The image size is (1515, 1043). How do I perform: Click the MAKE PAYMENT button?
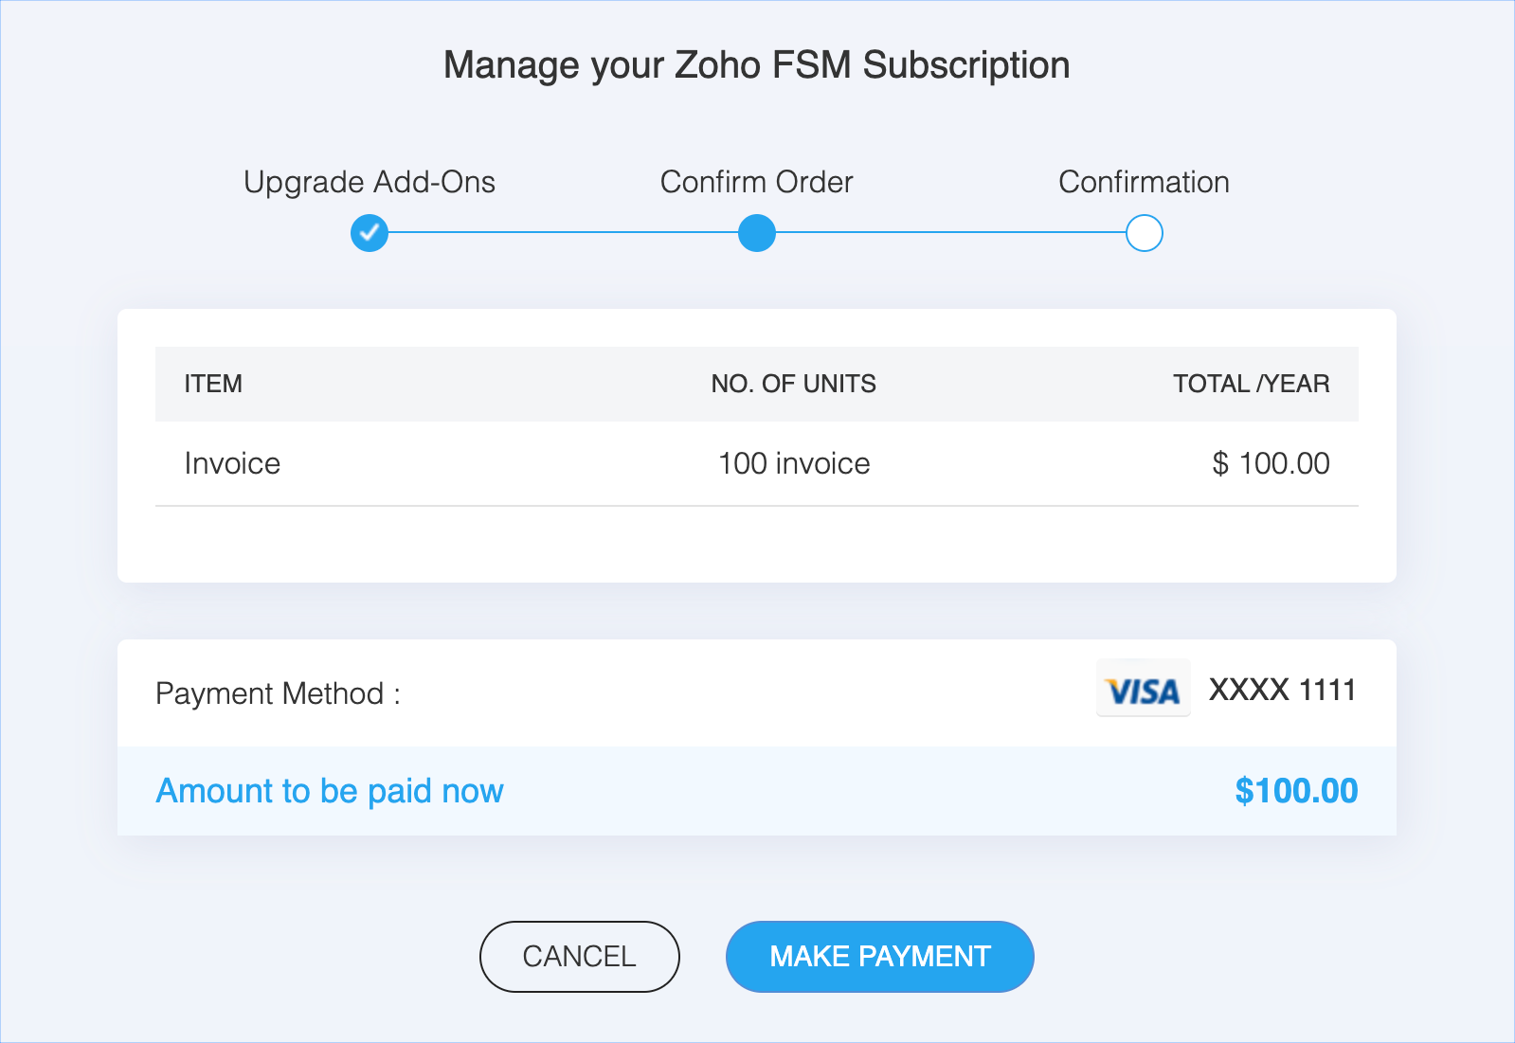point(879,957)
